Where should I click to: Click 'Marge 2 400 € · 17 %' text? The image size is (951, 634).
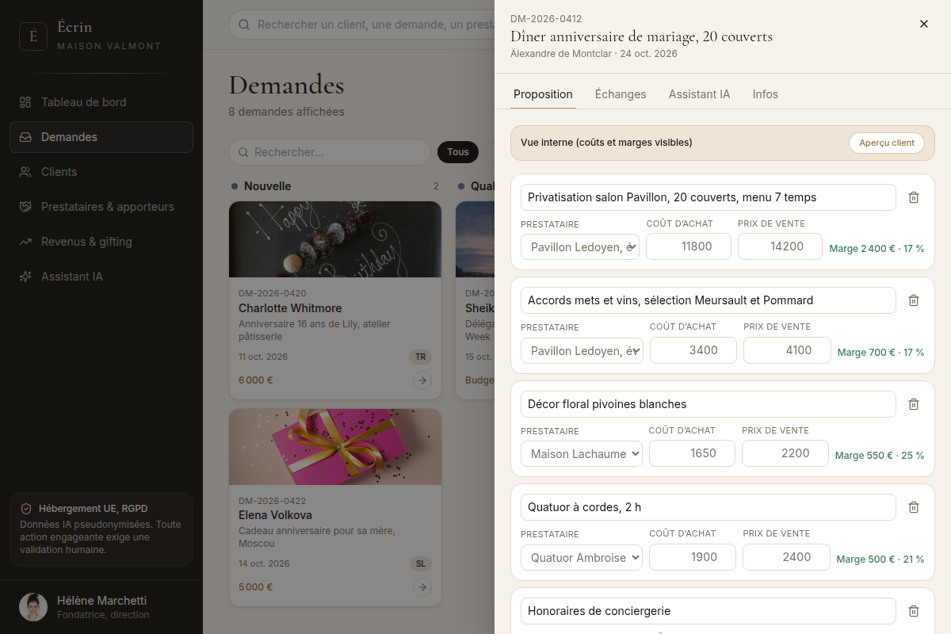pos(877,249)
